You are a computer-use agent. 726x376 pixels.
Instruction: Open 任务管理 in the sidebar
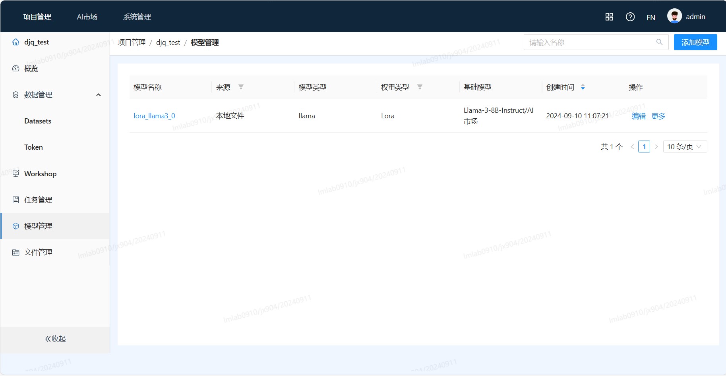tap(38, 200)
